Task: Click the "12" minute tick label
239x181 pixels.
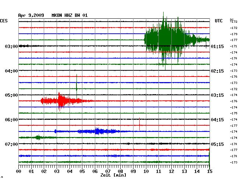Action: click(x=171, y=171)
